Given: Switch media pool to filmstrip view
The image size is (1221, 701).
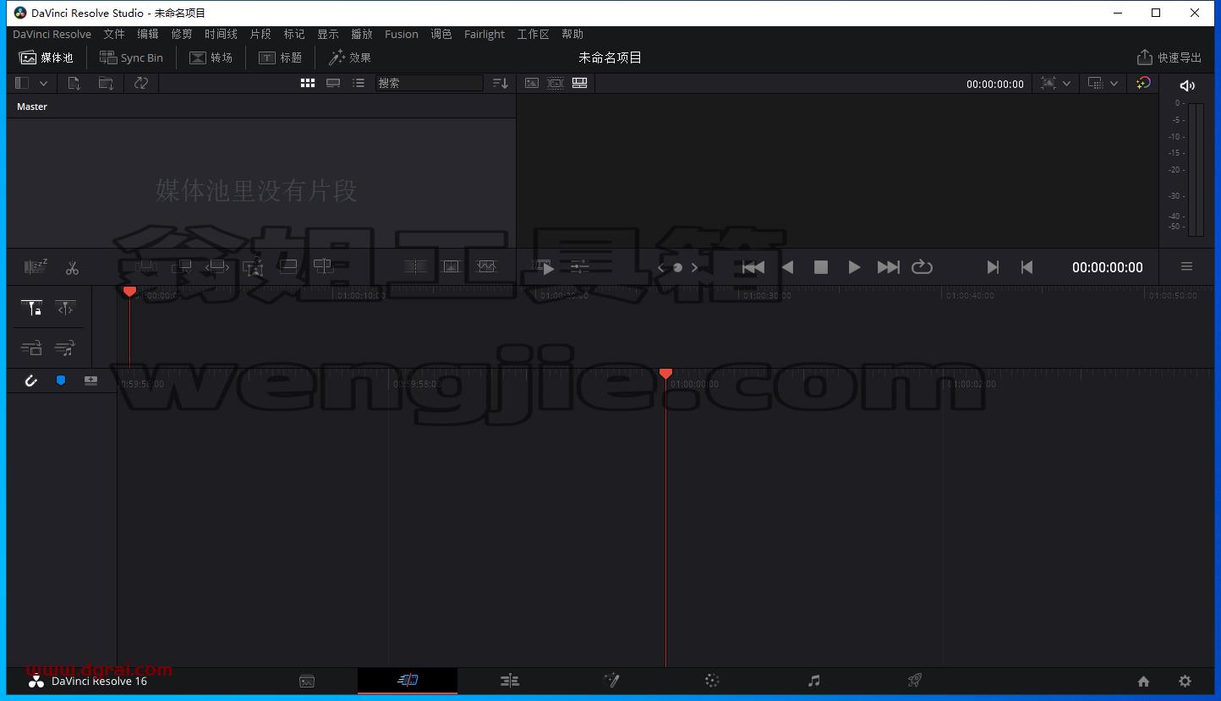Looking at the screenshot, I should click(333, 83).
